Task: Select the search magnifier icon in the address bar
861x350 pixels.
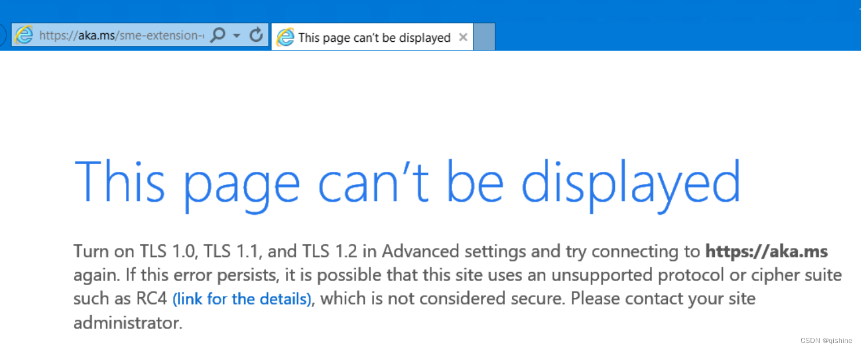Action: coord(218,35)
